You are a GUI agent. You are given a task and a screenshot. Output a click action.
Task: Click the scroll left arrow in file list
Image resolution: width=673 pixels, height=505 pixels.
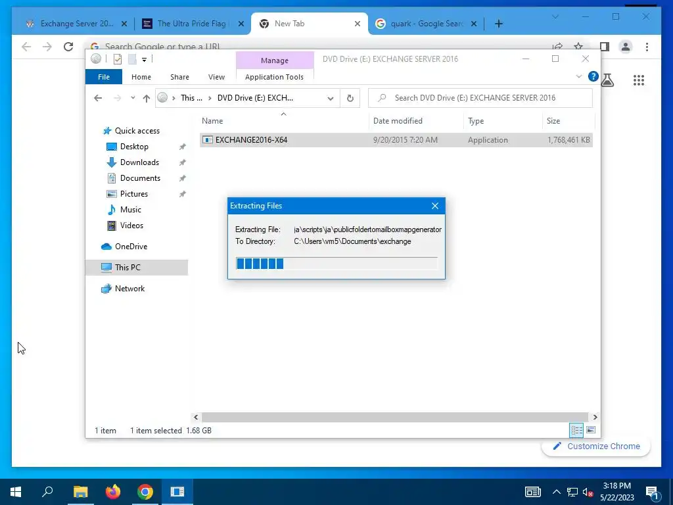click(x=196, y=417)
